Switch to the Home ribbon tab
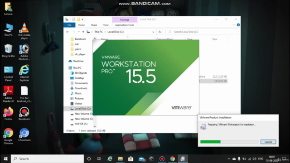290x163 pixels. tap(82, 25)
